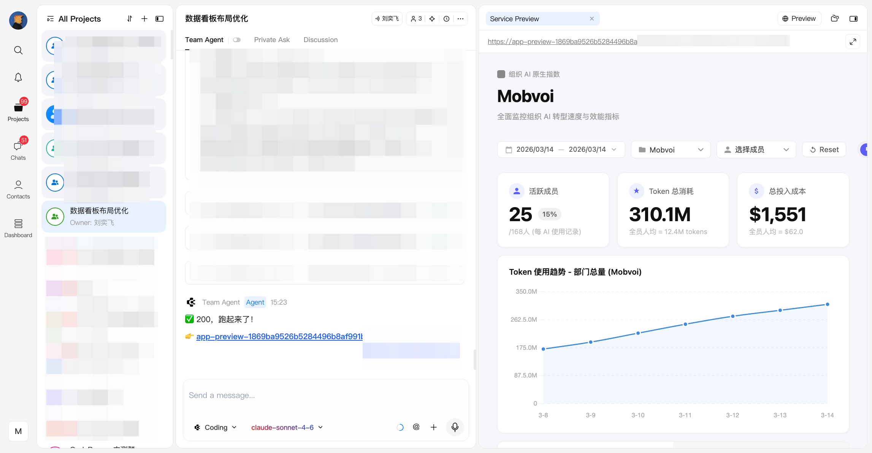
Task: Open Dashboard in the sidebar
Action: point(18,228)
